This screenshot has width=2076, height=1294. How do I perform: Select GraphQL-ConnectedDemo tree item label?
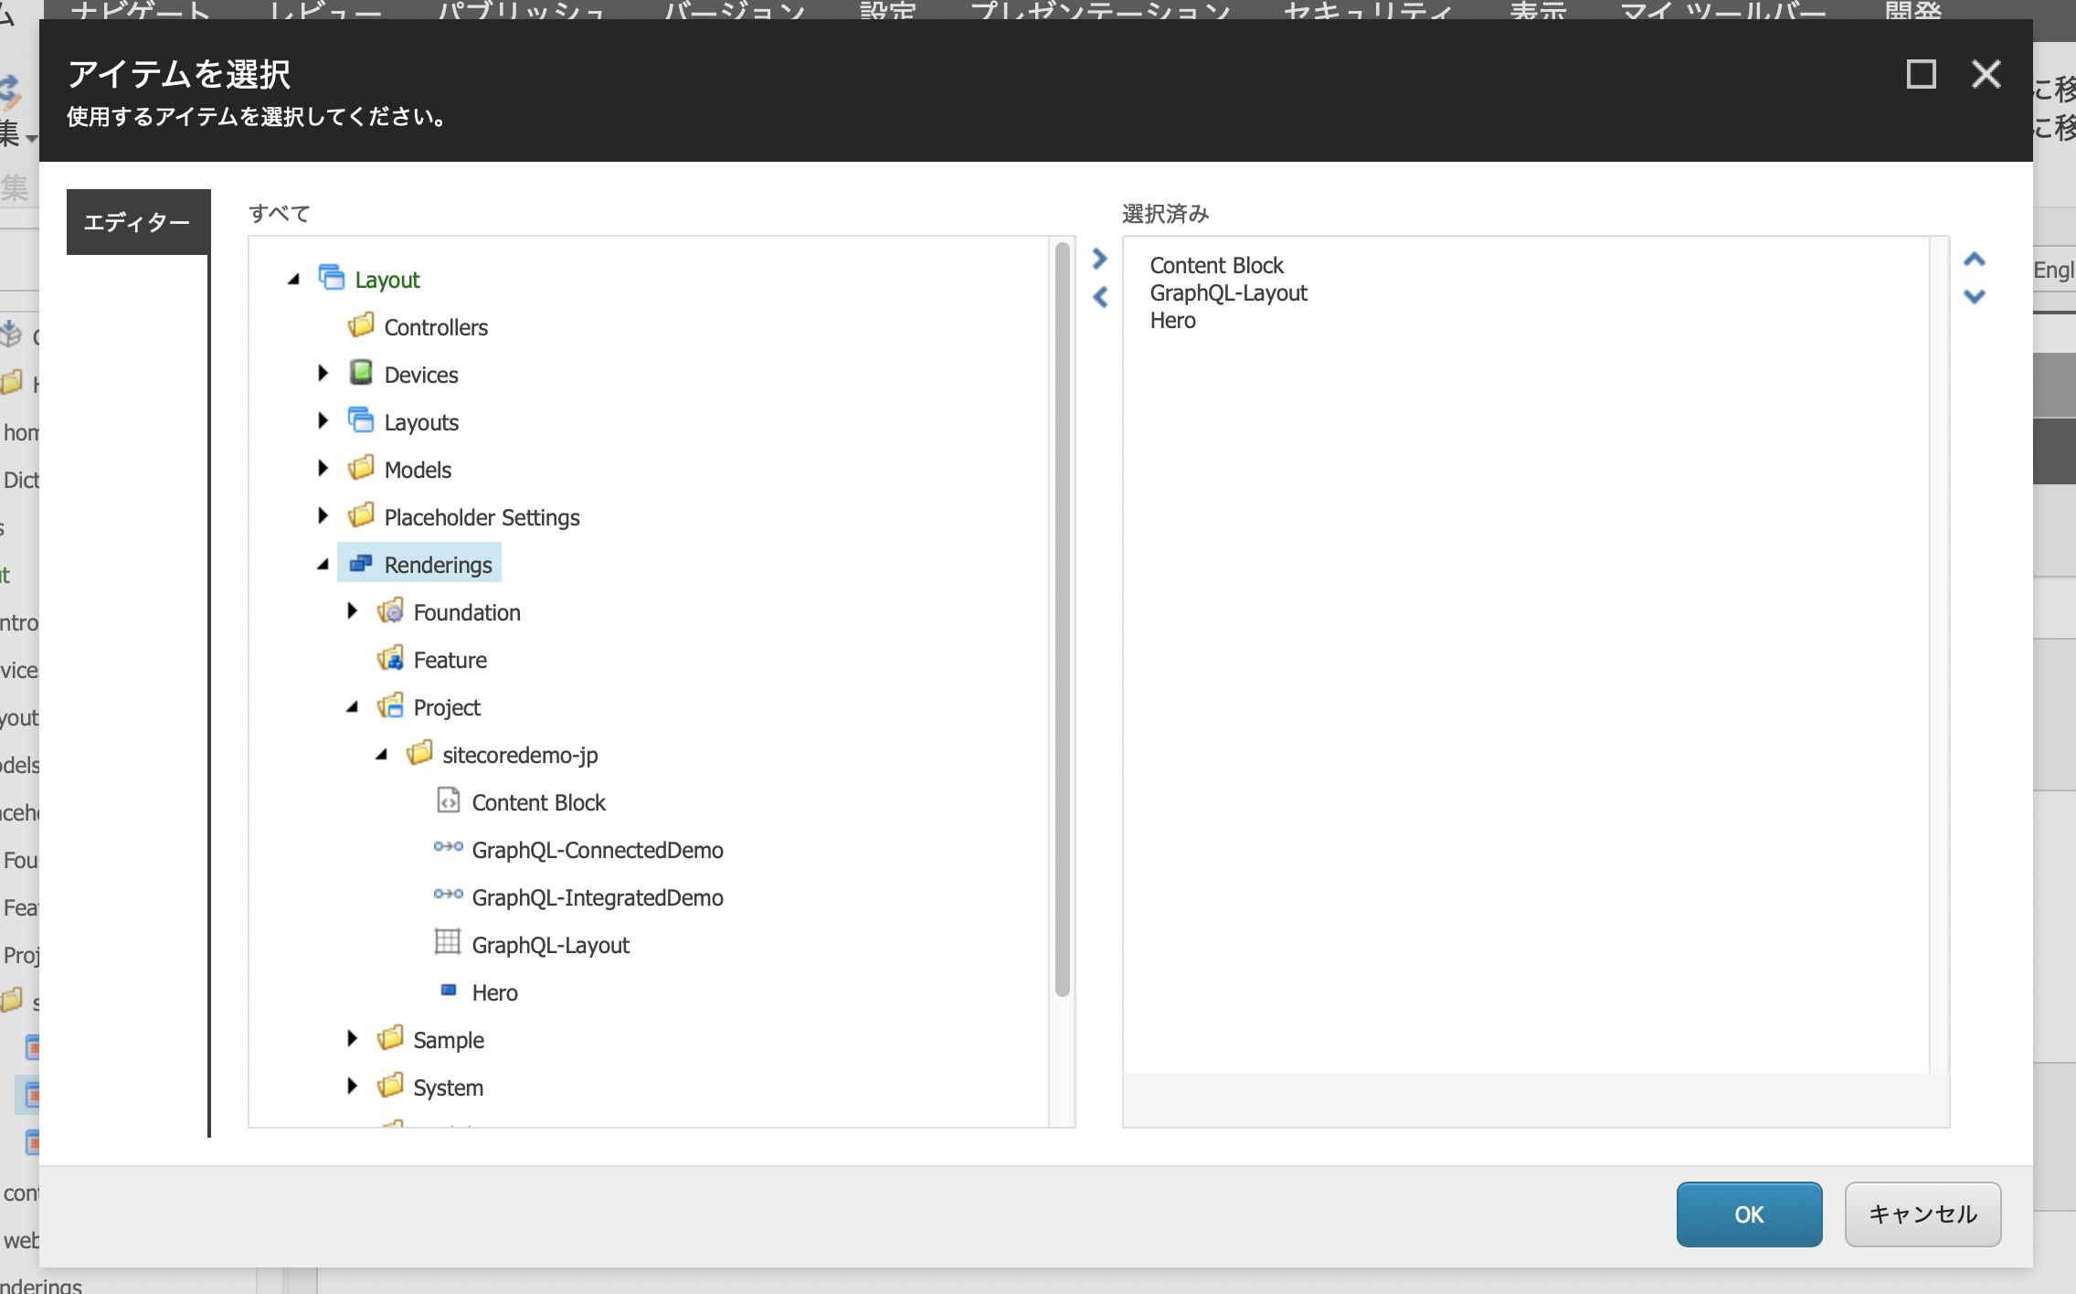tap(598, 850)
